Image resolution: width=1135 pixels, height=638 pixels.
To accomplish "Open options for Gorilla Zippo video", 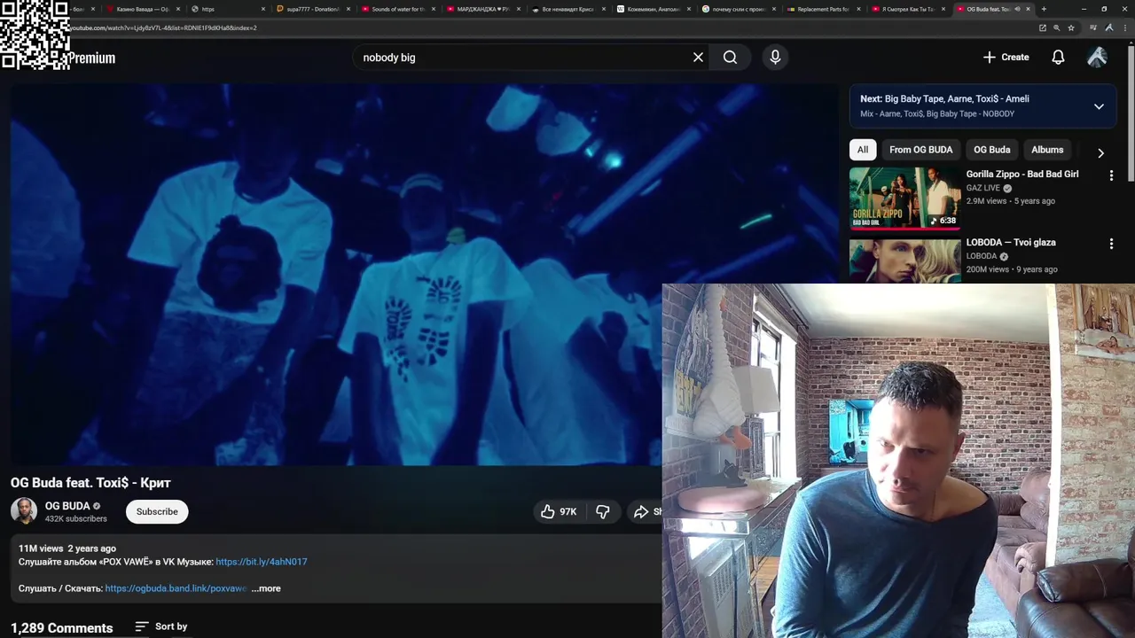I will pyautogui.click(x=1111, y=175).
